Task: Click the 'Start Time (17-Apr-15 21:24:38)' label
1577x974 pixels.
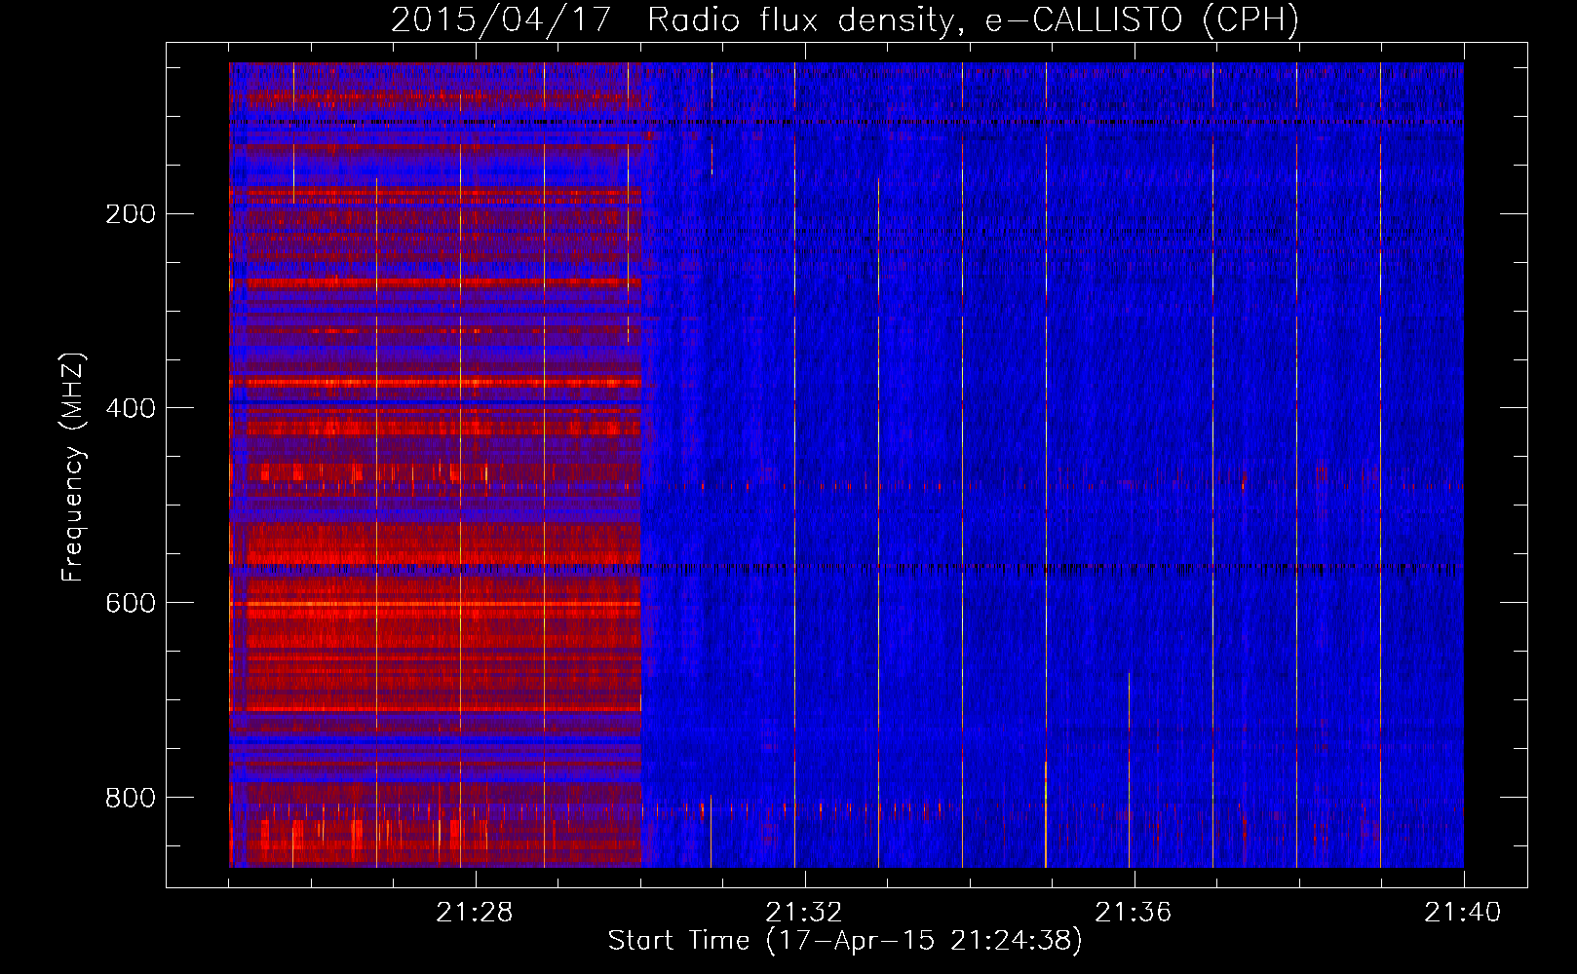Action: (x=845, y=941)
